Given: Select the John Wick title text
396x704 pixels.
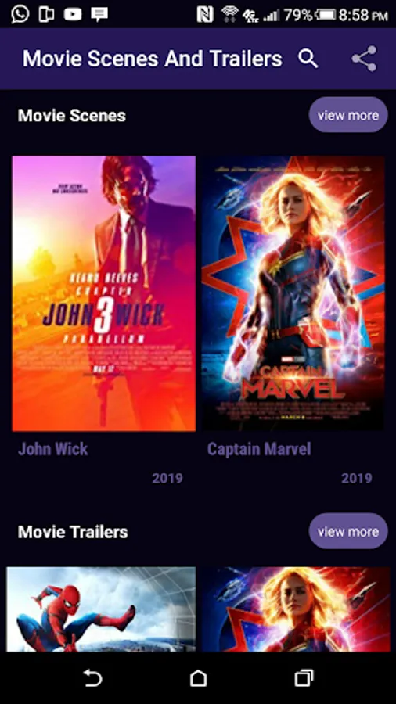Looking at the screenshot, I should point(53,449).
